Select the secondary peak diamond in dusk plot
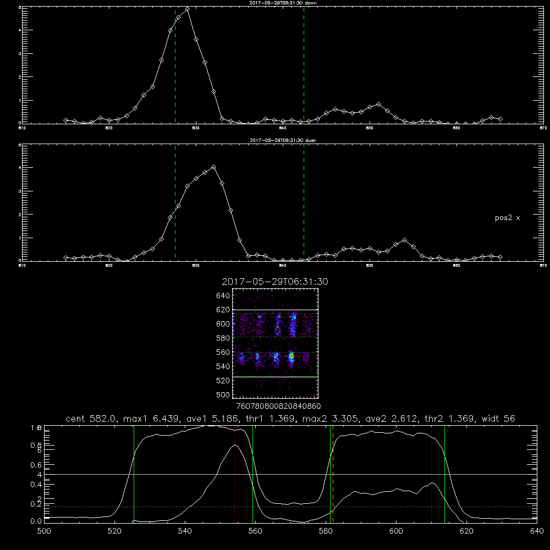550x550 pixels. [x=404, y=240]
